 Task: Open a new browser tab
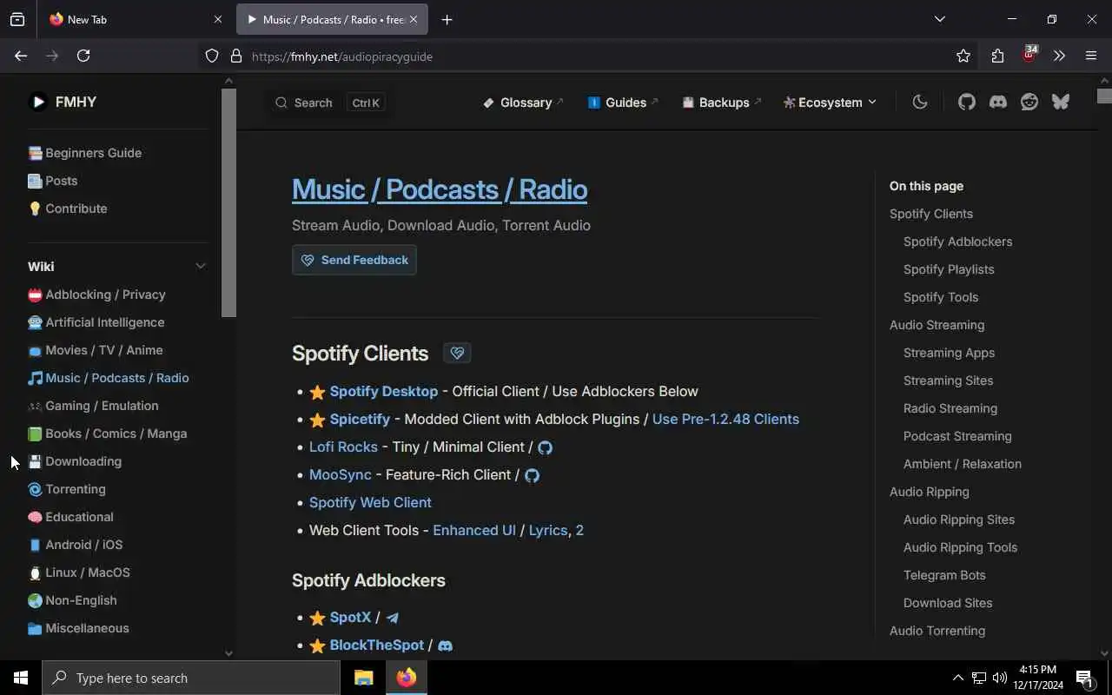[x=447, y=19]
